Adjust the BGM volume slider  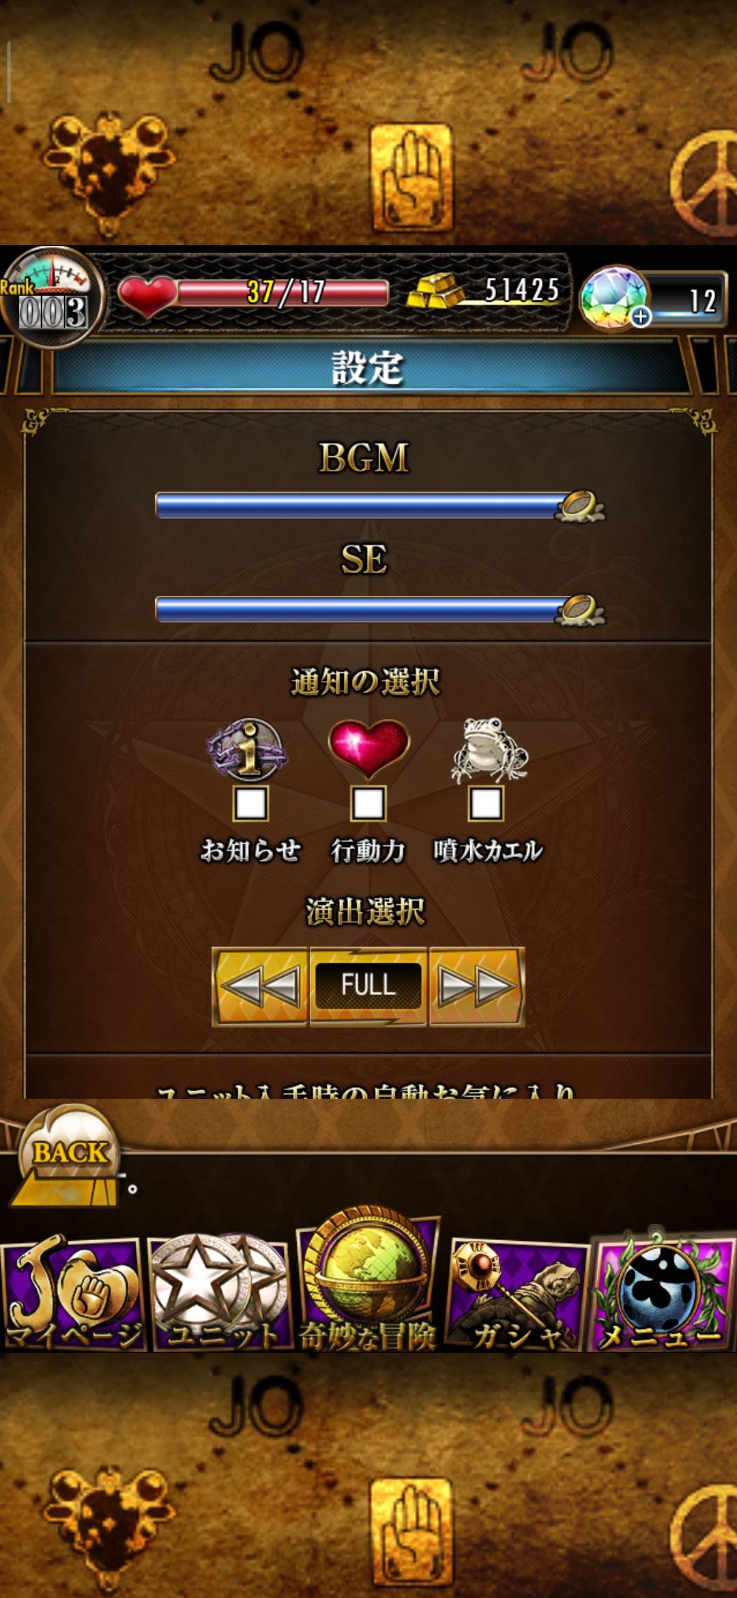[379, 506]
